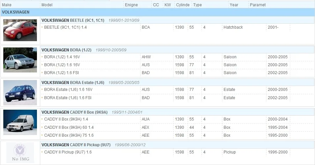Screen dimensions: 315x165
Task: Open the silver Bora saloon thumbnail
Action: (20, 60)
